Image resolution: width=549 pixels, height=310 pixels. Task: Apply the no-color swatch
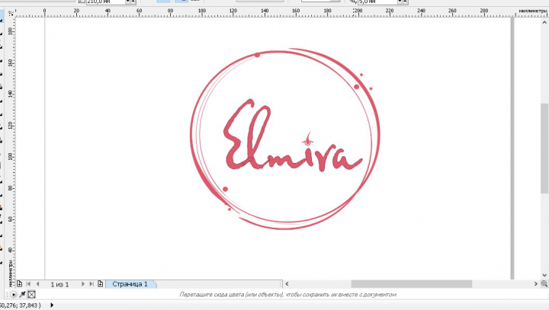pos(31,295)
